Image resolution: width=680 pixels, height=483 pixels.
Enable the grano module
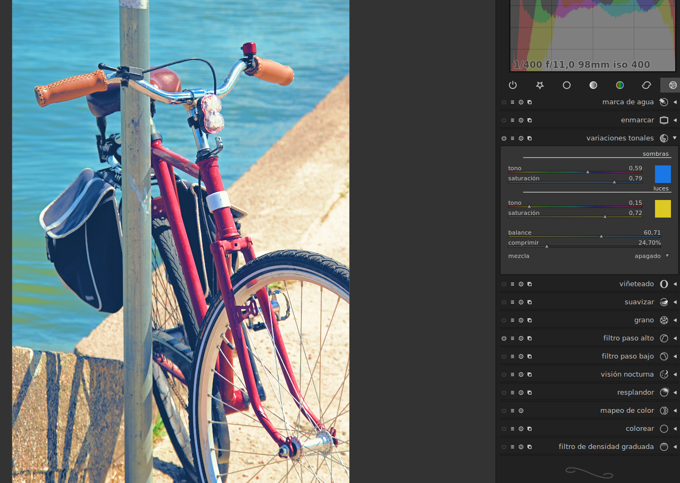[x=504, y=320]
